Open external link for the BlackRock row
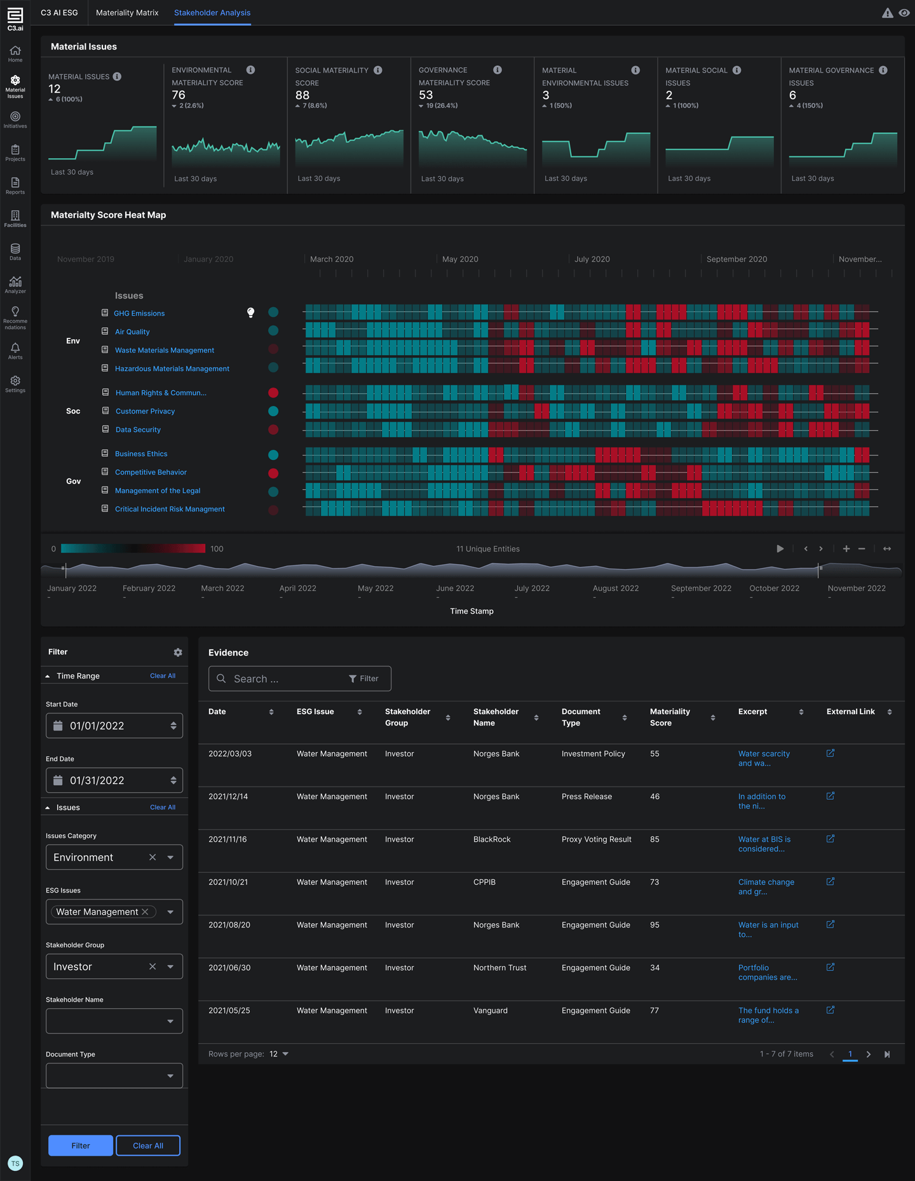 coord(830,839)
